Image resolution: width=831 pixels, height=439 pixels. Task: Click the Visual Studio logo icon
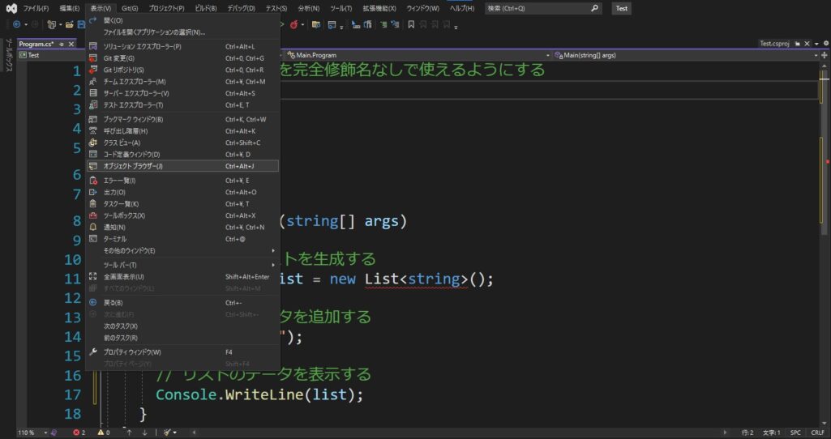tap(11, 8)
